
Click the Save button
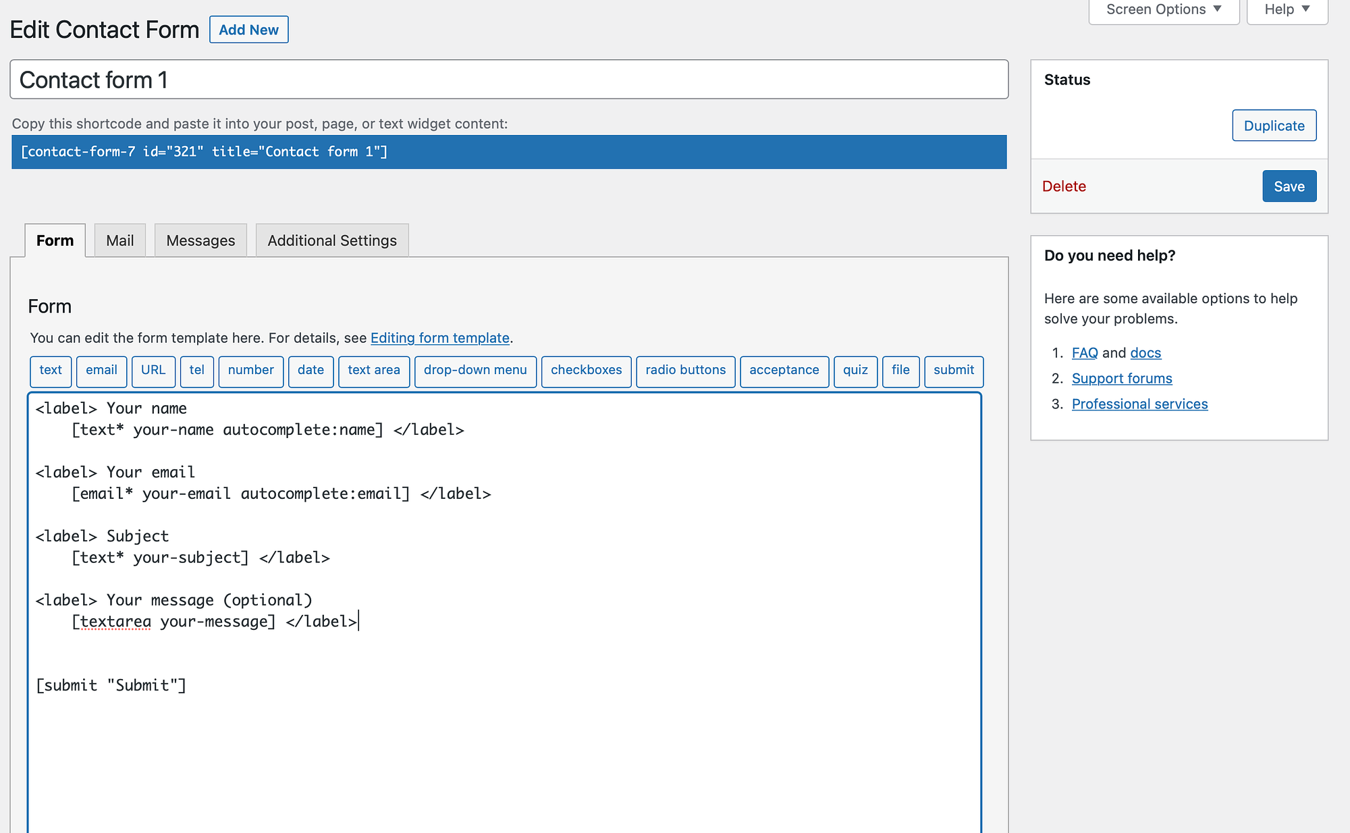1289,185
